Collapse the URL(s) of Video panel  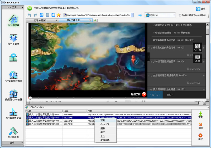pos(208,107)
